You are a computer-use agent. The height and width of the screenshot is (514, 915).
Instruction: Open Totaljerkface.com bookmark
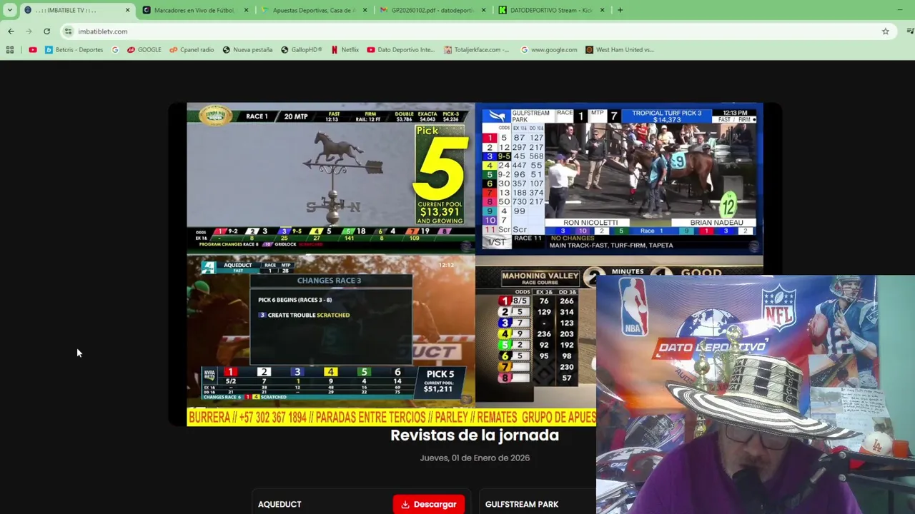(x=477, y=50)
